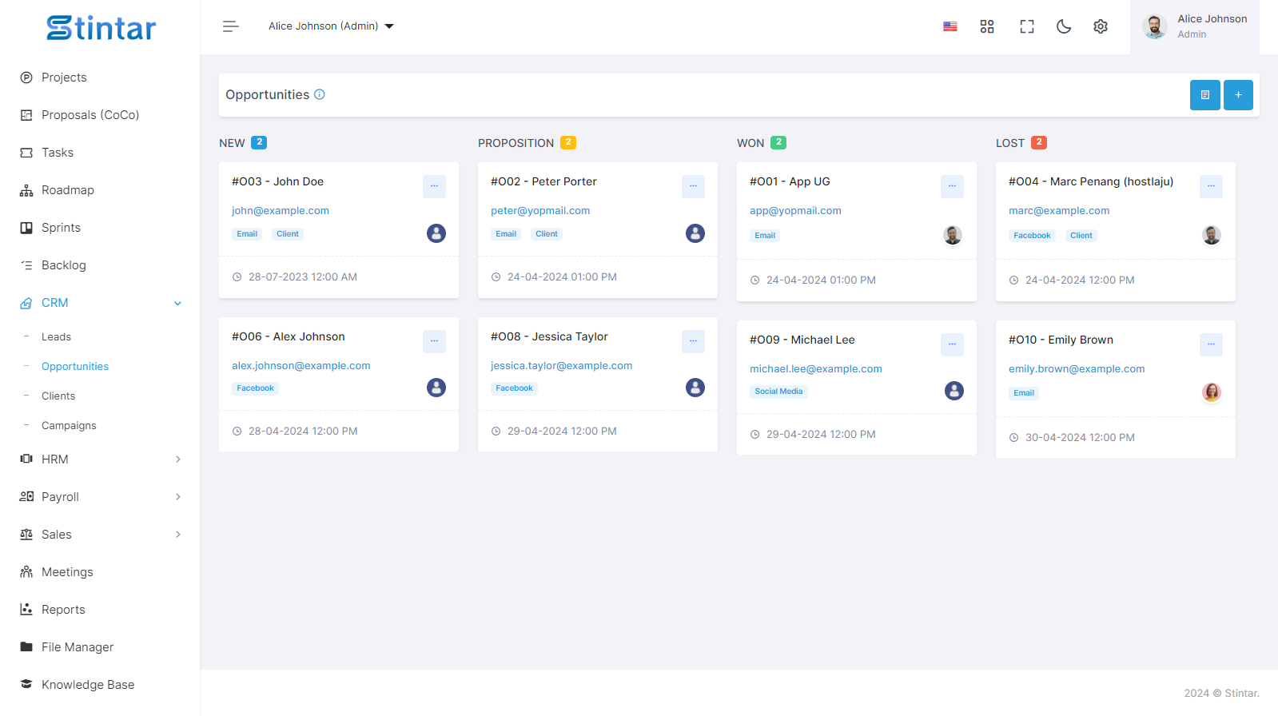Open options menu for #001 App UG
Screen dimensions: 1278x716
click(x=952, y=186)
